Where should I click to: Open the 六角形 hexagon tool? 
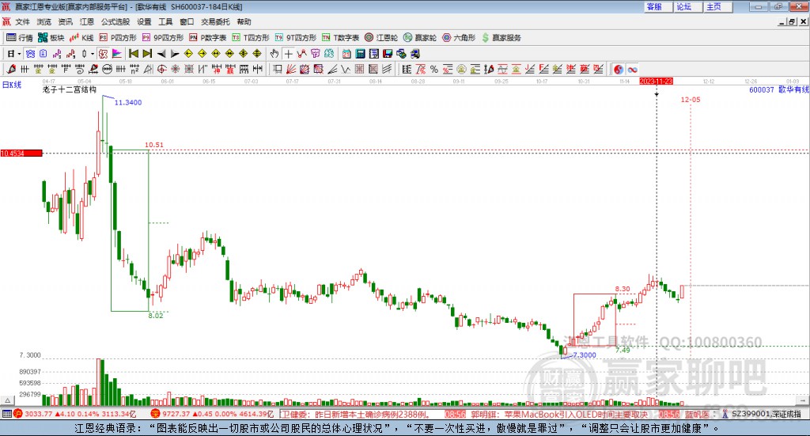tap(459, 38)
